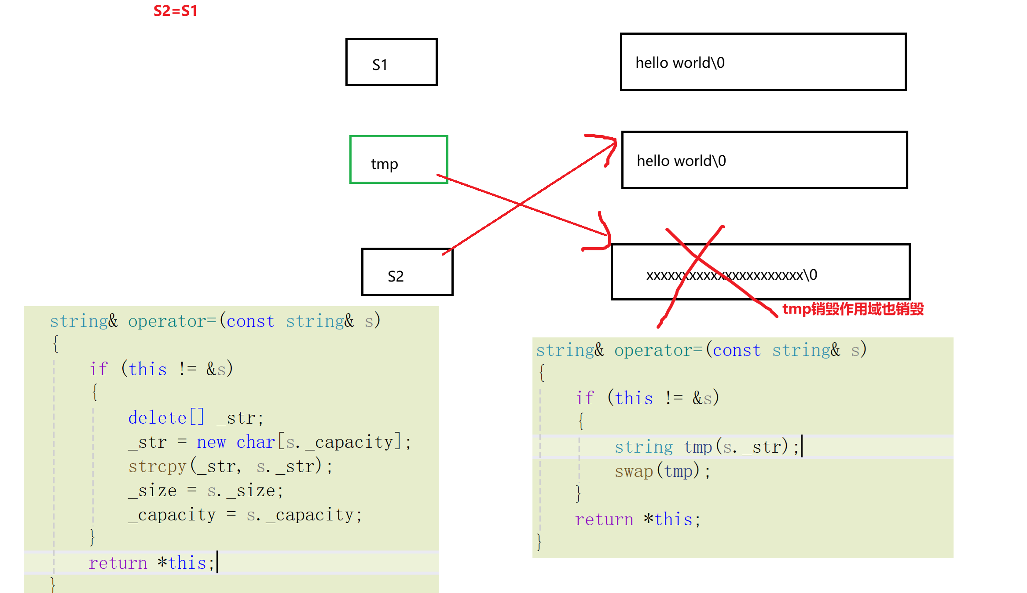Click 'string tmp(s._str);' line in right code

(x=707, y=447)
